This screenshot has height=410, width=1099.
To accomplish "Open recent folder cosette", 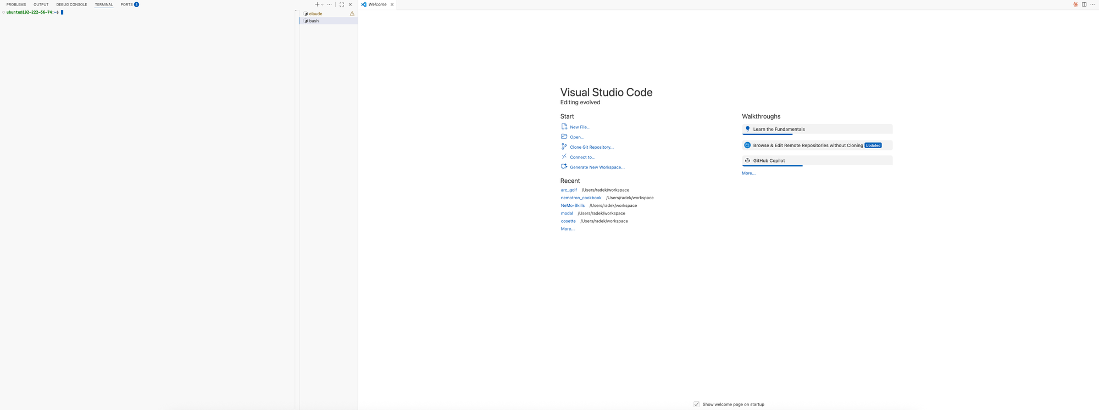I will click(568, 221).
